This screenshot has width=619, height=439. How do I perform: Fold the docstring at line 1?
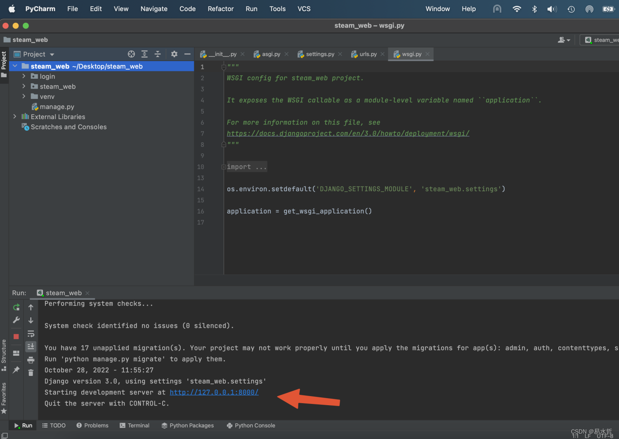(224, 67)
